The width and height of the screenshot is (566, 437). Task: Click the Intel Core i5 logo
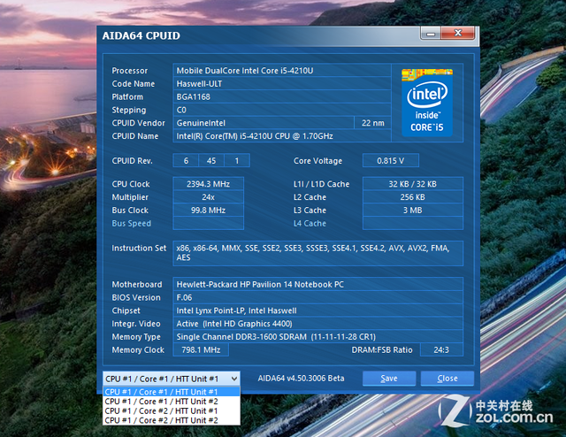tap(427, 103)
